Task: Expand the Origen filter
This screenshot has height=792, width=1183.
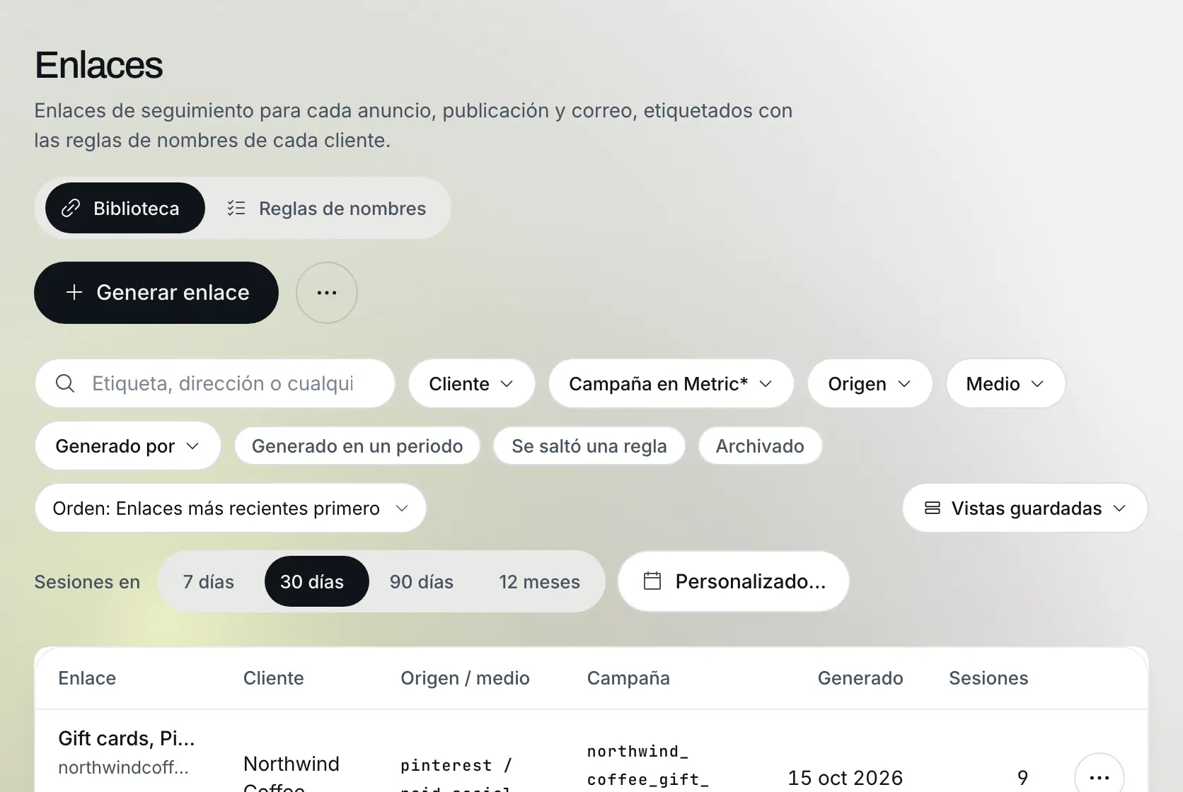Action: click(870, 383)
